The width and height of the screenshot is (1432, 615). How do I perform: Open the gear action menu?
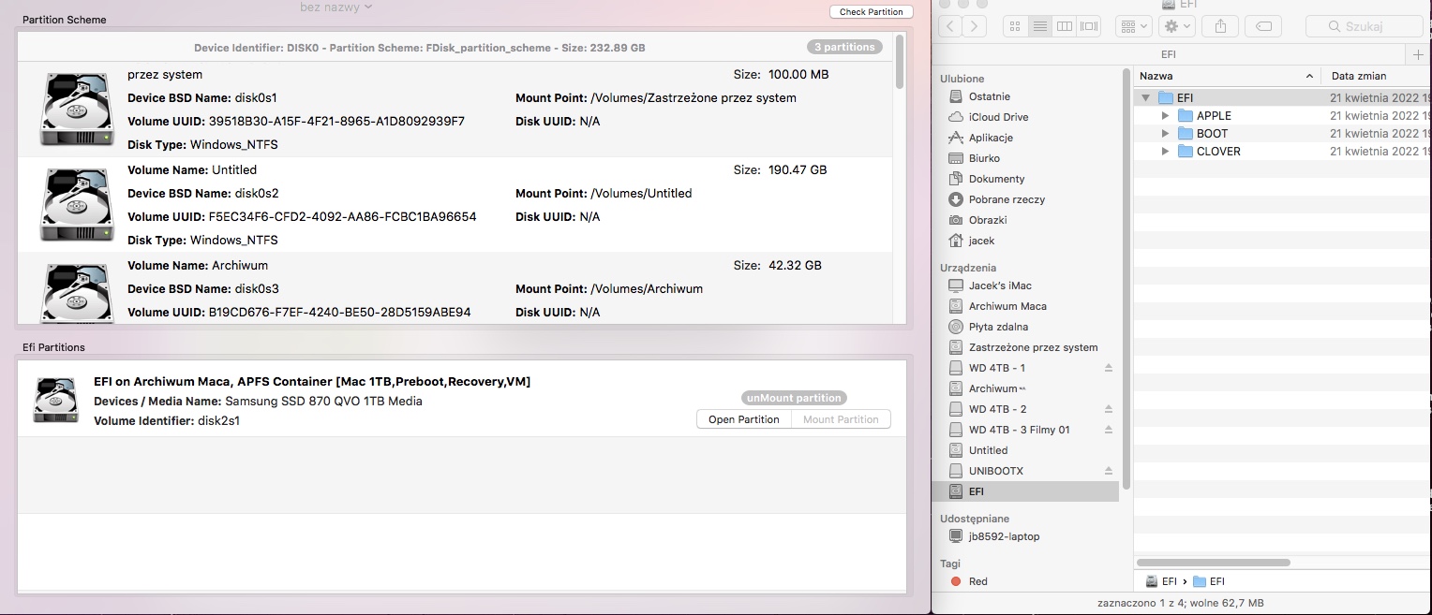click(1176, 26)
